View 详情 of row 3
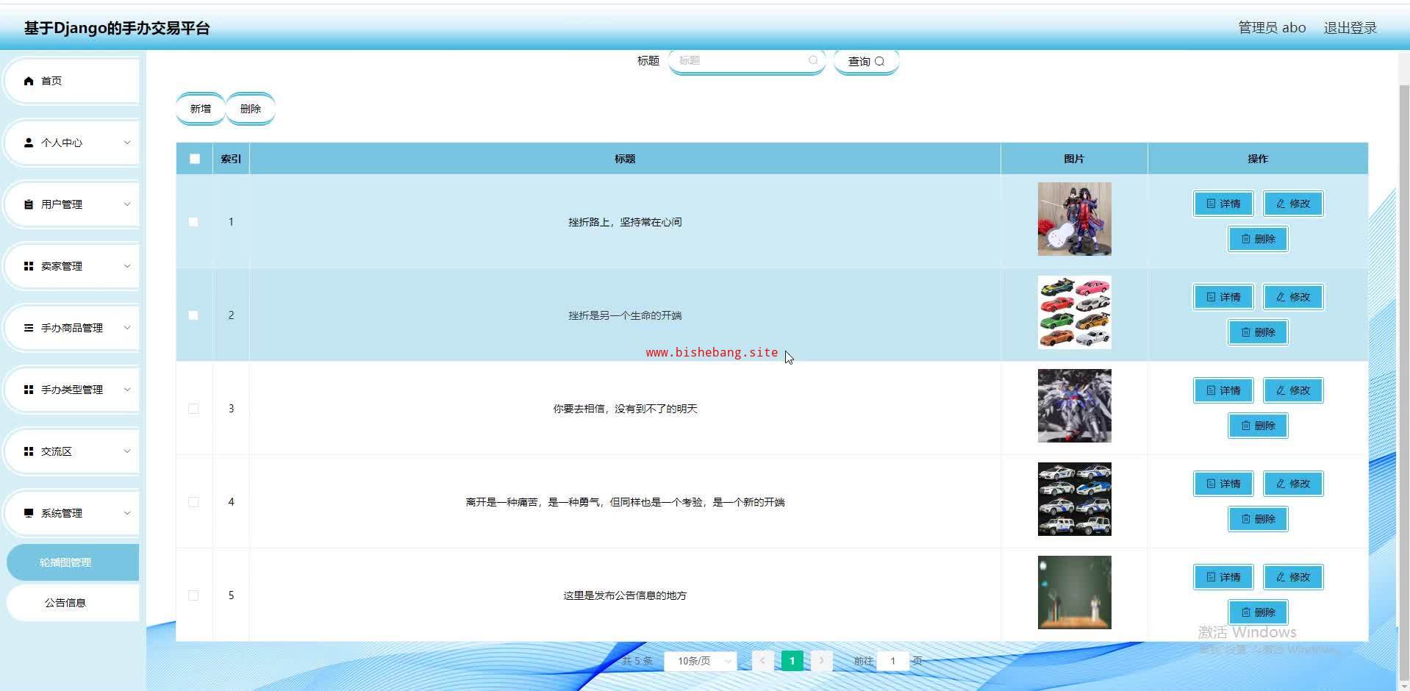The height and width of the screenshot is (691, 1410). (1223, 390)
